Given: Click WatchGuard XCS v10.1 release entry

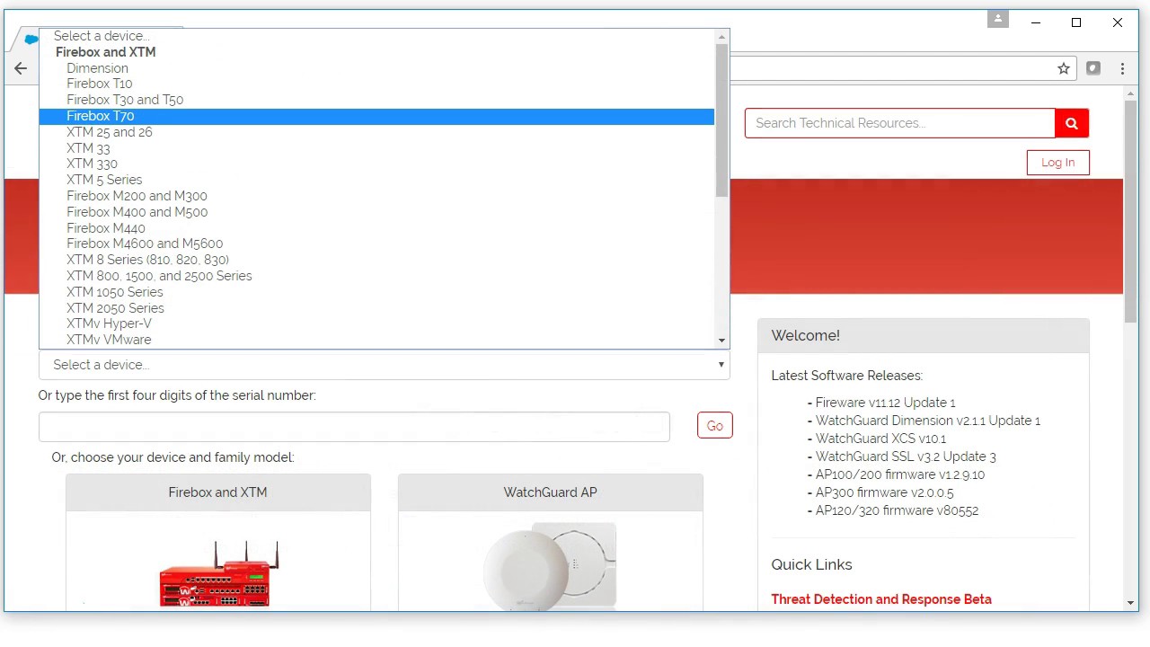Looking at the screenshot, I should [x=880, y=439].
